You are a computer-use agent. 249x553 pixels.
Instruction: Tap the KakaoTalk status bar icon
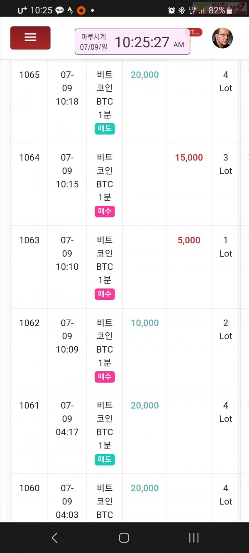(60, 10)
